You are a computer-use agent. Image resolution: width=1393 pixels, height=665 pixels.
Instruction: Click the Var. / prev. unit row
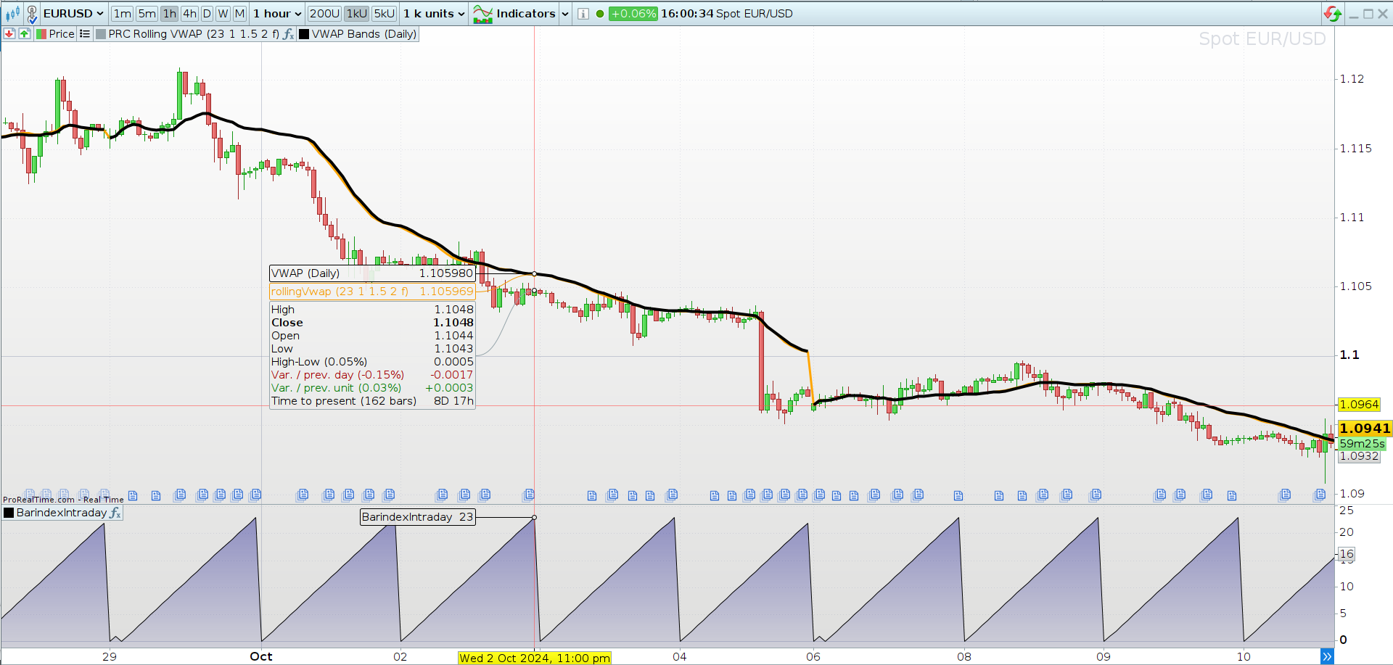[x=372, y=388]
